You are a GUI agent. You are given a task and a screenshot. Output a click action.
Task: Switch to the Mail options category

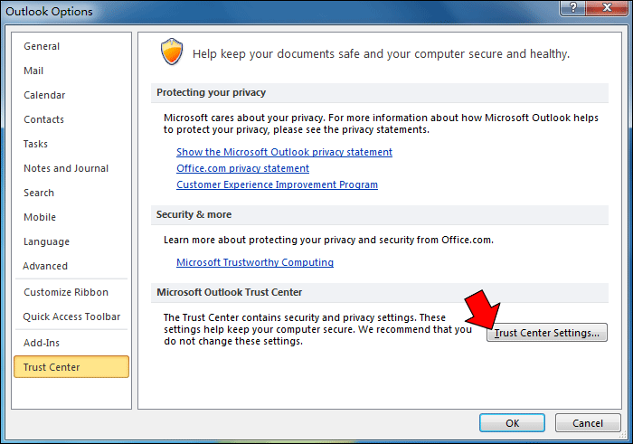pos(33,71)
